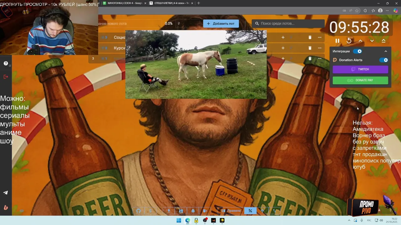Click the РУС language indicator
The height and width of the screenshot is (225, 401).
pos(369,220)
